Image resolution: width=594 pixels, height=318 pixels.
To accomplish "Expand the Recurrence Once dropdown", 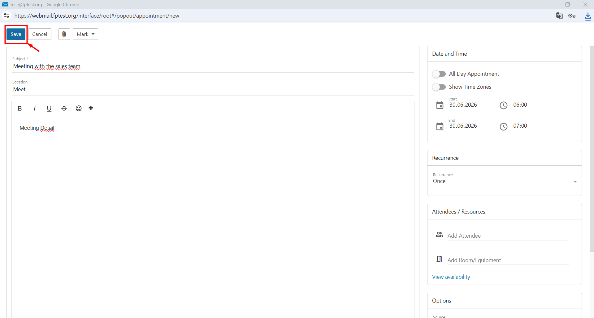I will click(505, 181).
